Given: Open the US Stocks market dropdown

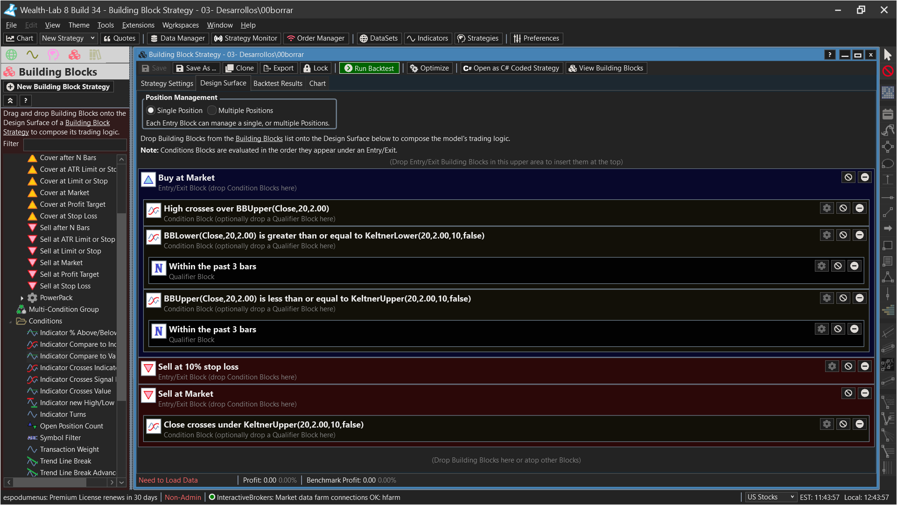Looking at the screenshot, I should [770, 498].
